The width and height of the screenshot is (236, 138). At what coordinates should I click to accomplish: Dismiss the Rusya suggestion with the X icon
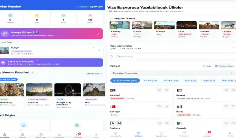93,48
